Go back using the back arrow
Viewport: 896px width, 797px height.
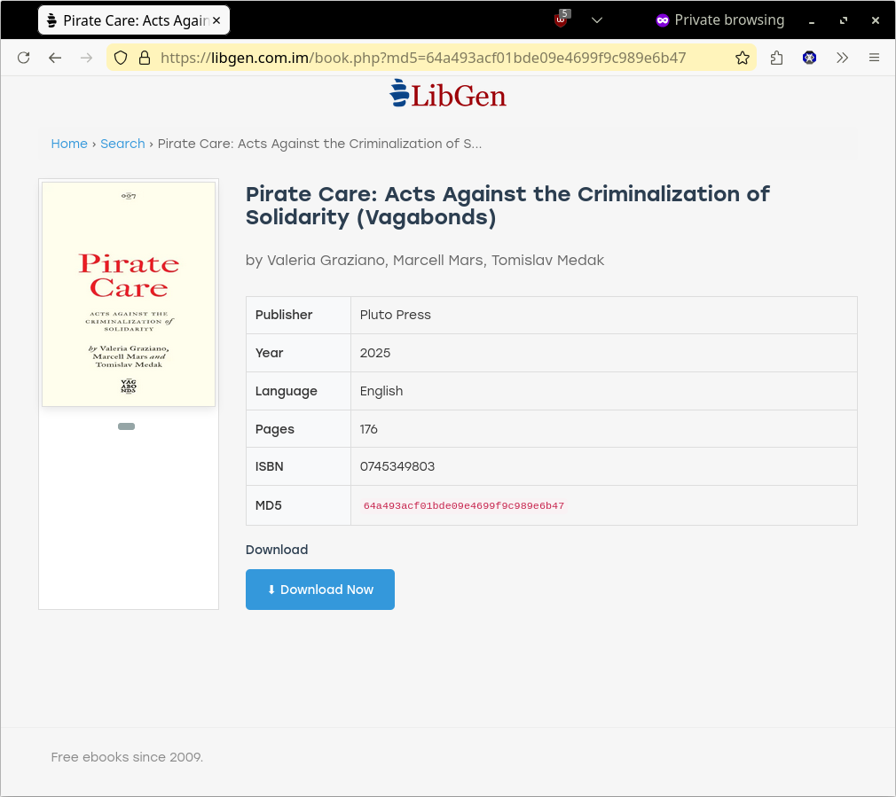click(x=55, y=58)
